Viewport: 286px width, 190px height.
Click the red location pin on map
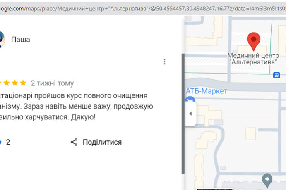253,42
